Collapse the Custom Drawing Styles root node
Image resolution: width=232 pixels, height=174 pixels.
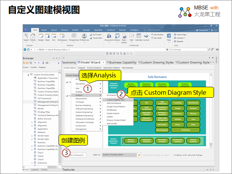29,74
